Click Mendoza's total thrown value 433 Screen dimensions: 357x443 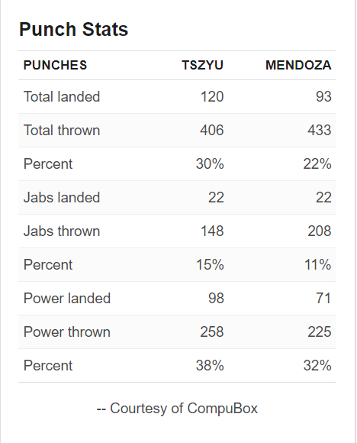tap(319, 131)
